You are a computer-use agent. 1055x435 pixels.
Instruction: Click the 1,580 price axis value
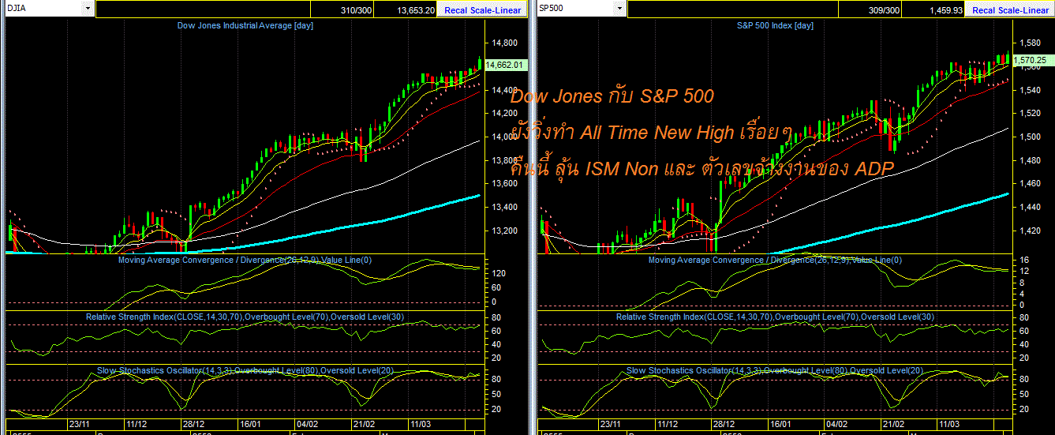point(1030,43)
